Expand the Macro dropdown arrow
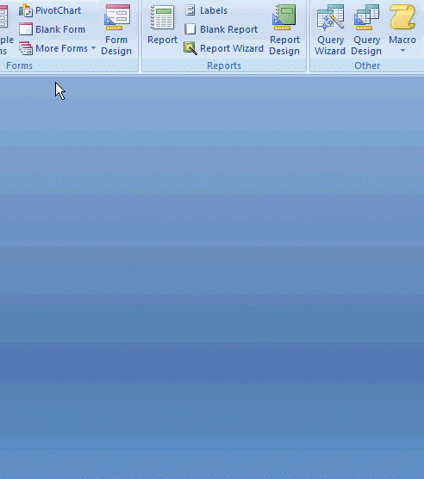The image size is (424, 479). click(402, 51)
